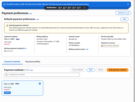This screenshot has width=135, height=102.
Task: Click the info icon in the blue banner
Action: point(4,4)
